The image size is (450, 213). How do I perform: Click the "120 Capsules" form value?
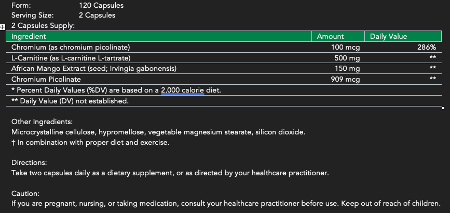pyautogui.click(x=101, y=5)
